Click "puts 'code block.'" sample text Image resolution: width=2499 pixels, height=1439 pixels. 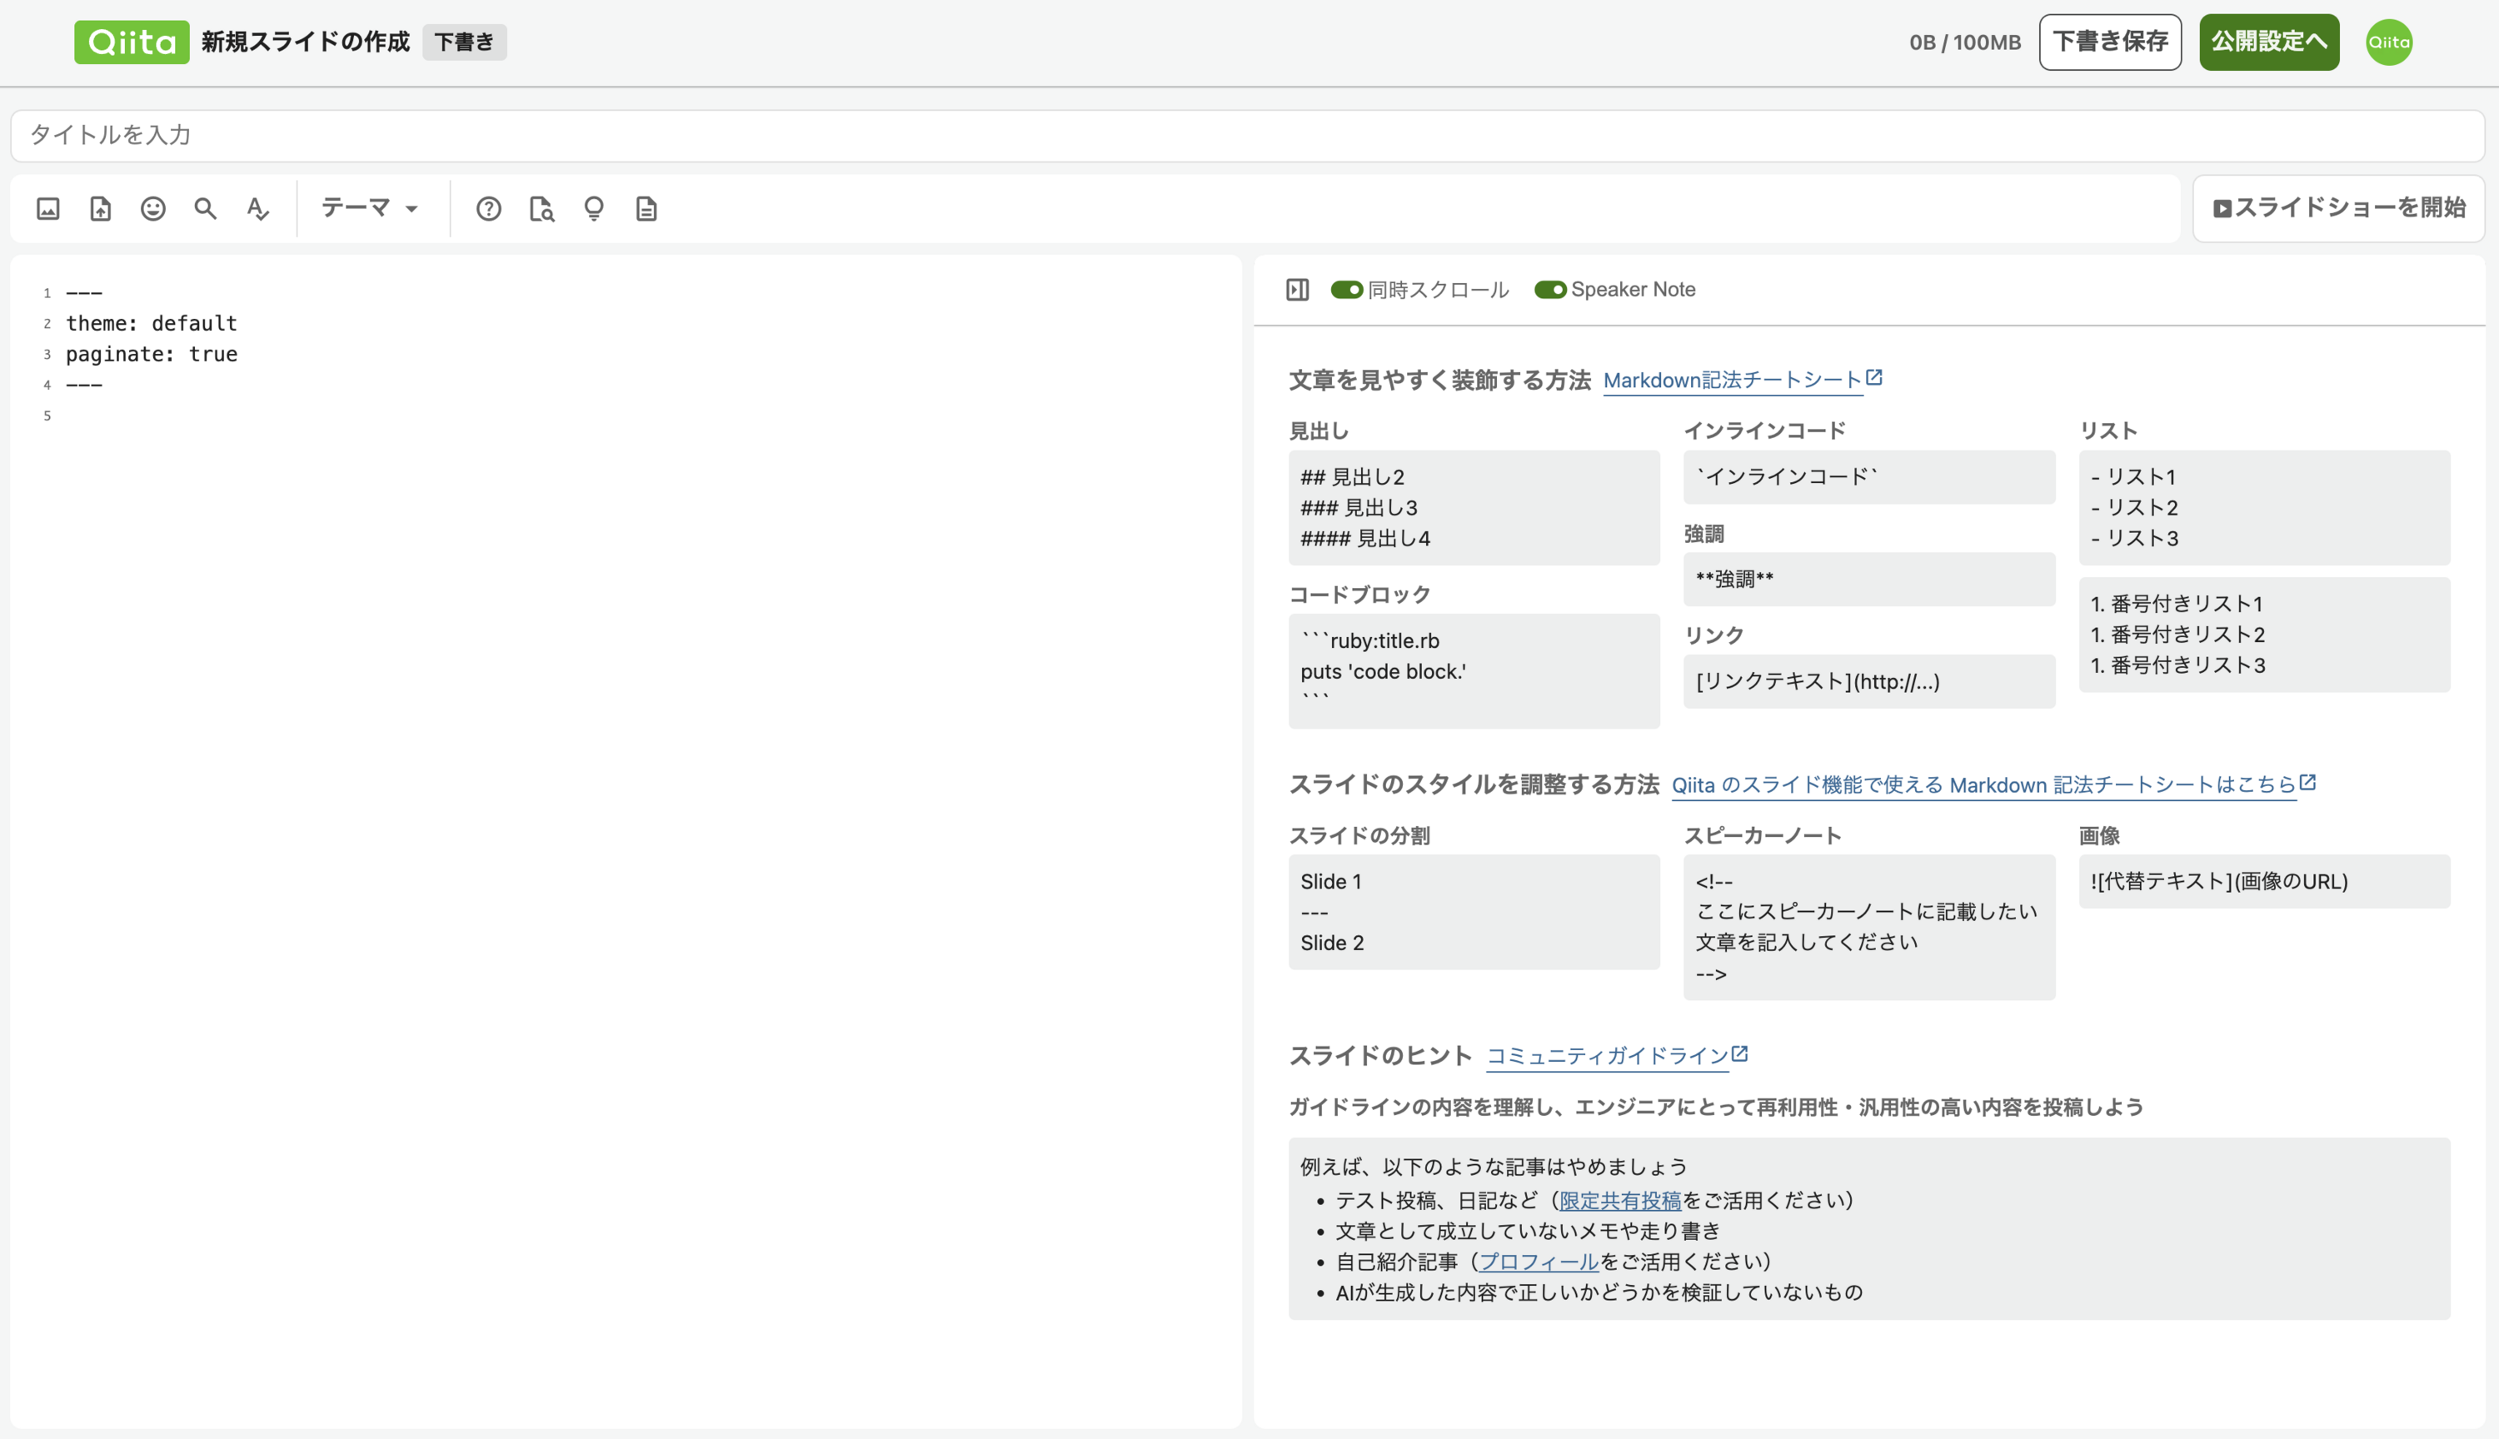[x=1383, y=672]
